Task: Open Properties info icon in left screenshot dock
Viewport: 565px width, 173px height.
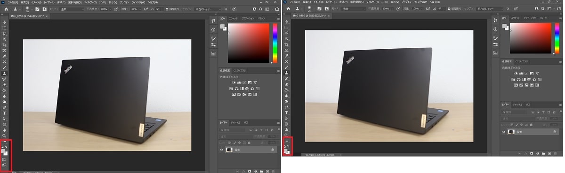Action: [213, 30]
